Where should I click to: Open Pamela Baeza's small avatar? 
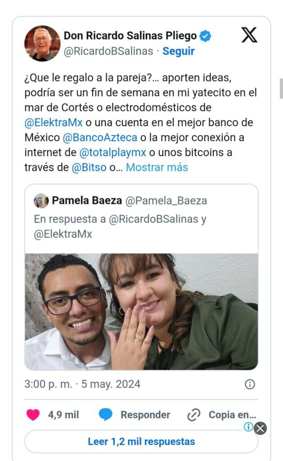(x=41, y=201)
